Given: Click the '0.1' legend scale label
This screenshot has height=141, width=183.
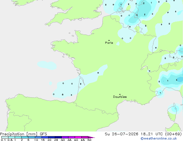Looking at the screenshot, I should tap(3, 140).
